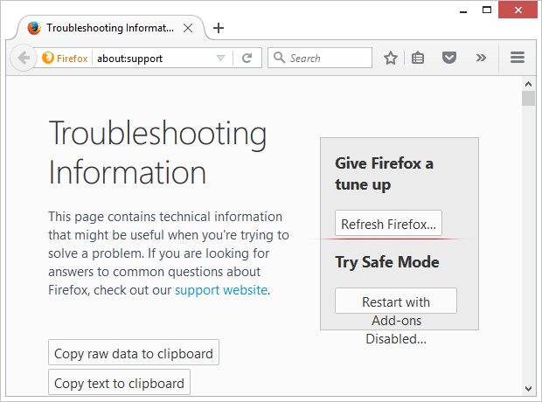Select the Troubleshooting Information tab
542x402 pixels.
(x=110, y=28)
